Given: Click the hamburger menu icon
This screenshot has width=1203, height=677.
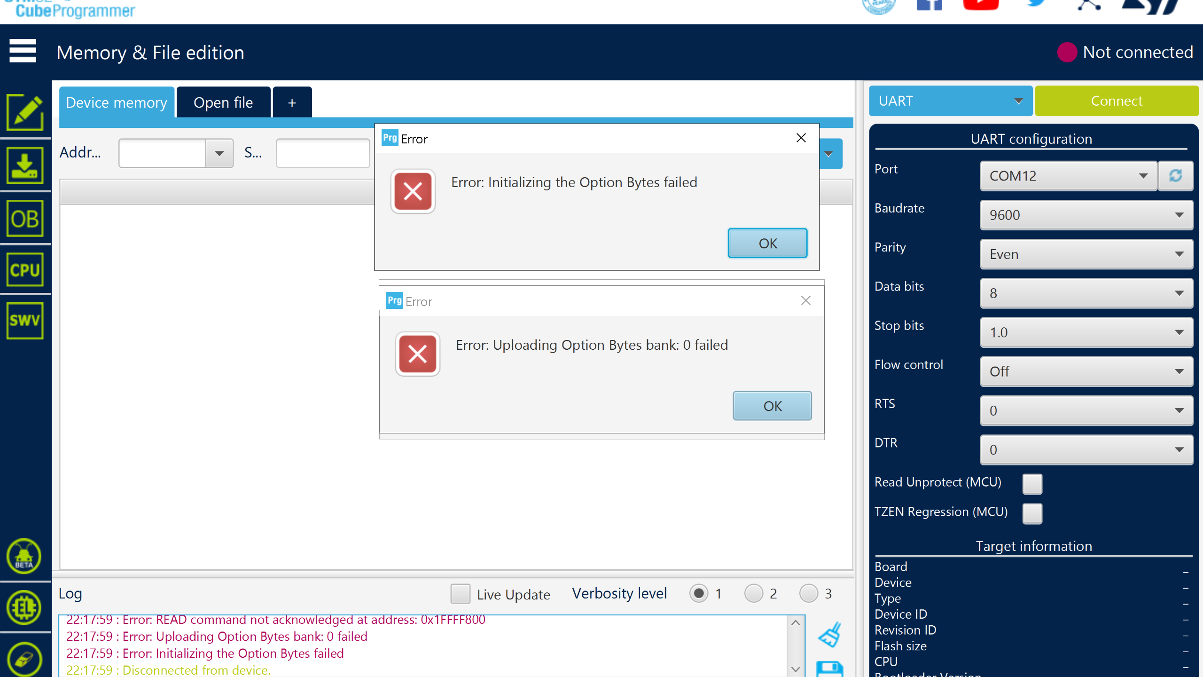Looking at the screenshot, I should [x=23, y=51].
